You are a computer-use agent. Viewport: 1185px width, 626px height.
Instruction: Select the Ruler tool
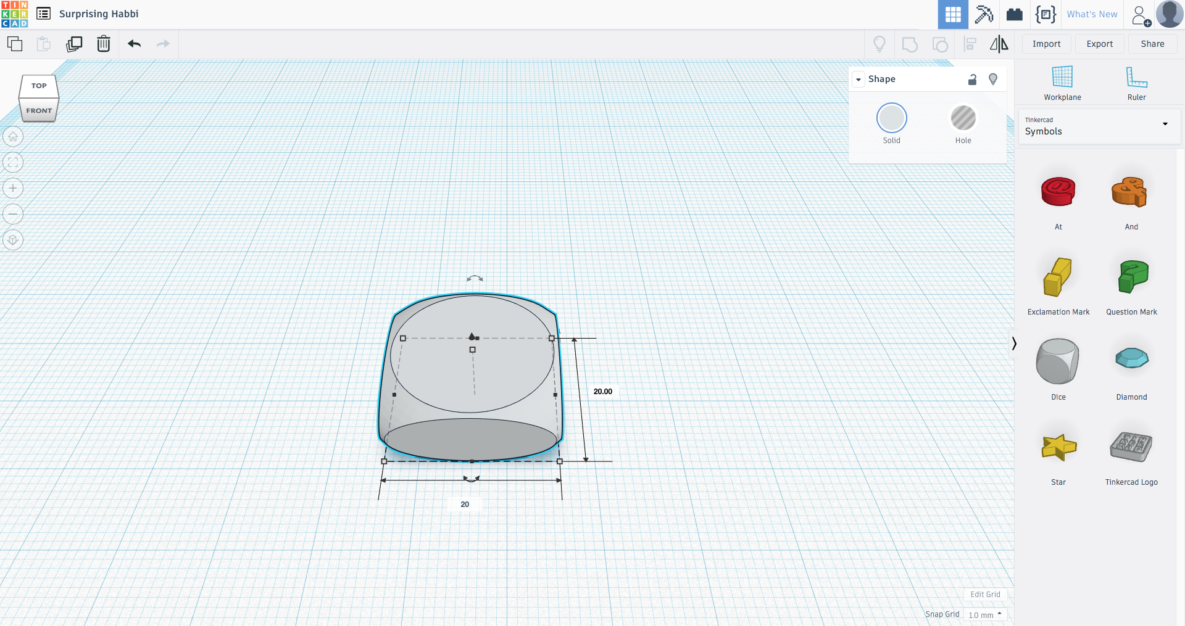(x=1136, y=83)
